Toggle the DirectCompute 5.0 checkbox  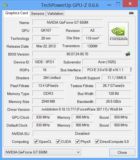[97, 142]
